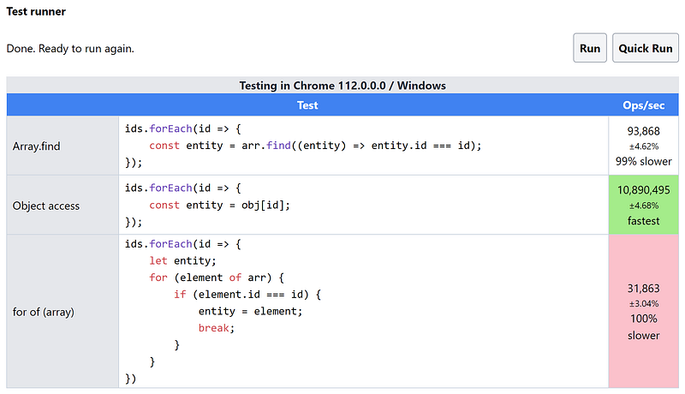
Task: Click the "if (element.id === id) {" line
Action: point(247,295)
